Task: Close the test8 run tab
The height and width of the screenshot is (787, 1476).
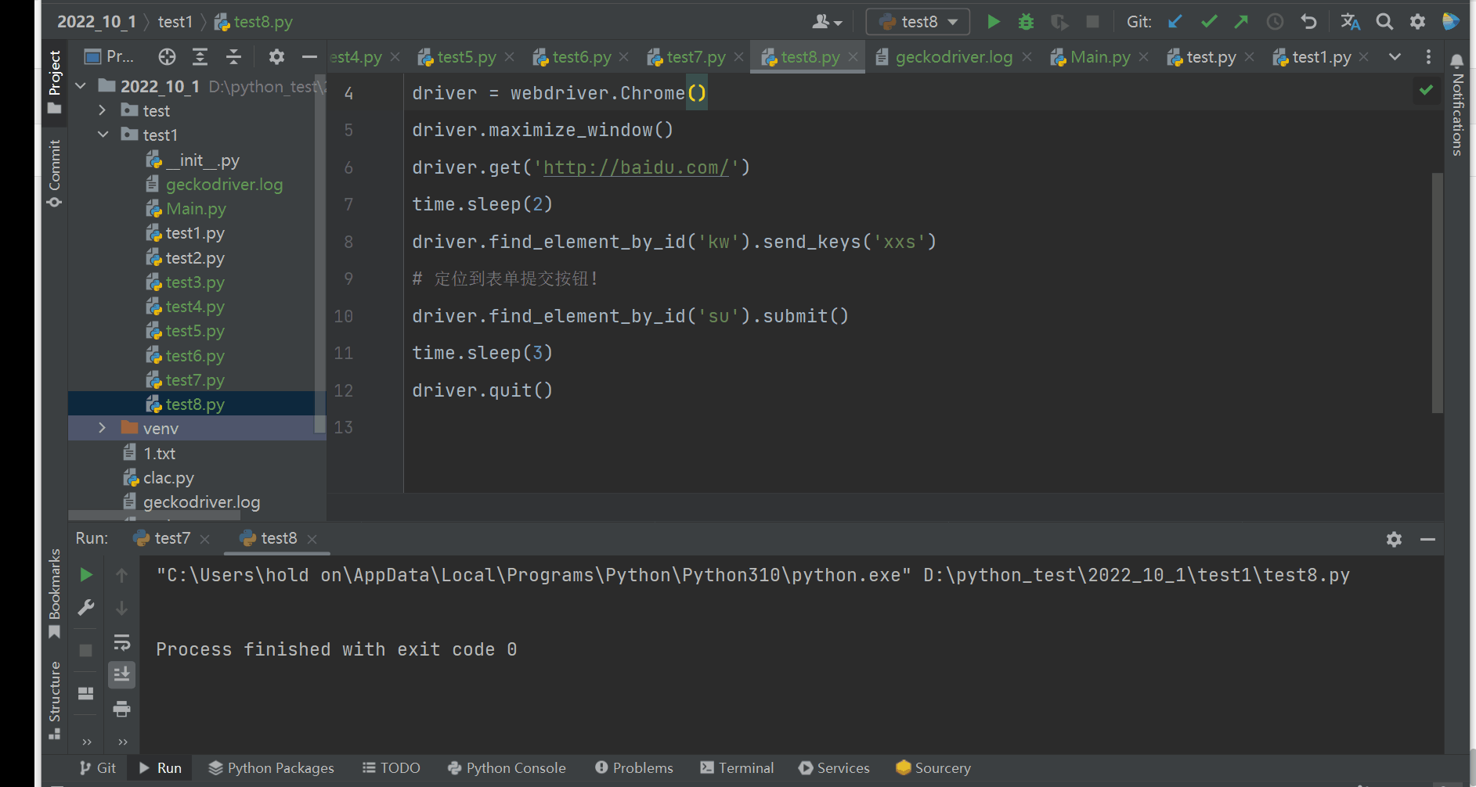Action: click(312, 539)
